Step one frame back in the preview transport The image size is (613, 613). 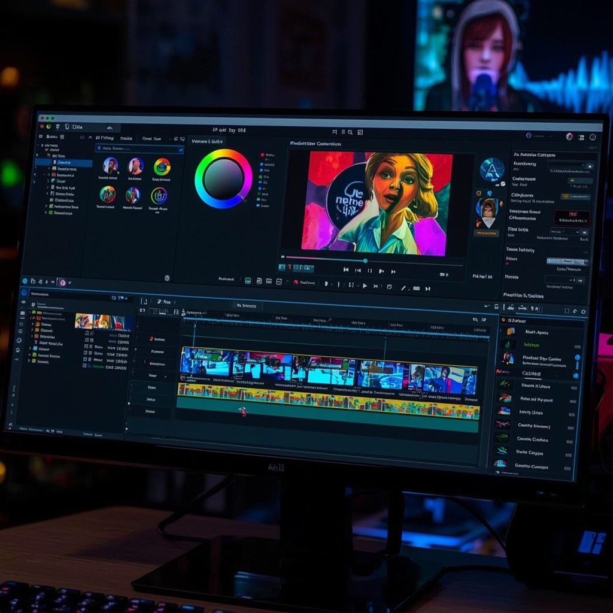(x=358, y=270)
